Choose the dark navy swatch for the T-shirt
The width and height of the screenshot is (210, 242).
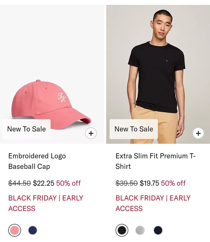tap(158, 230)
